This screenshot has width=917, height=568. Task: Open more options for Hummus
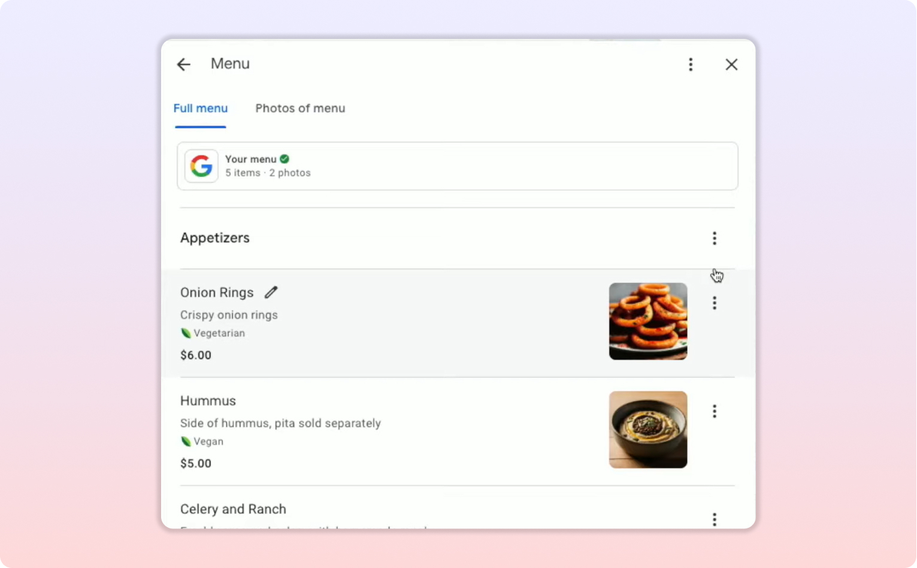[x=714, y=411]
